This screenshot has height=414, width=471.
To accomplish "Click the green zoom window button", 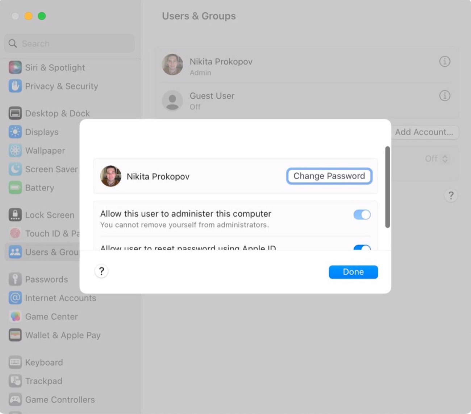I will click(42, 16).
